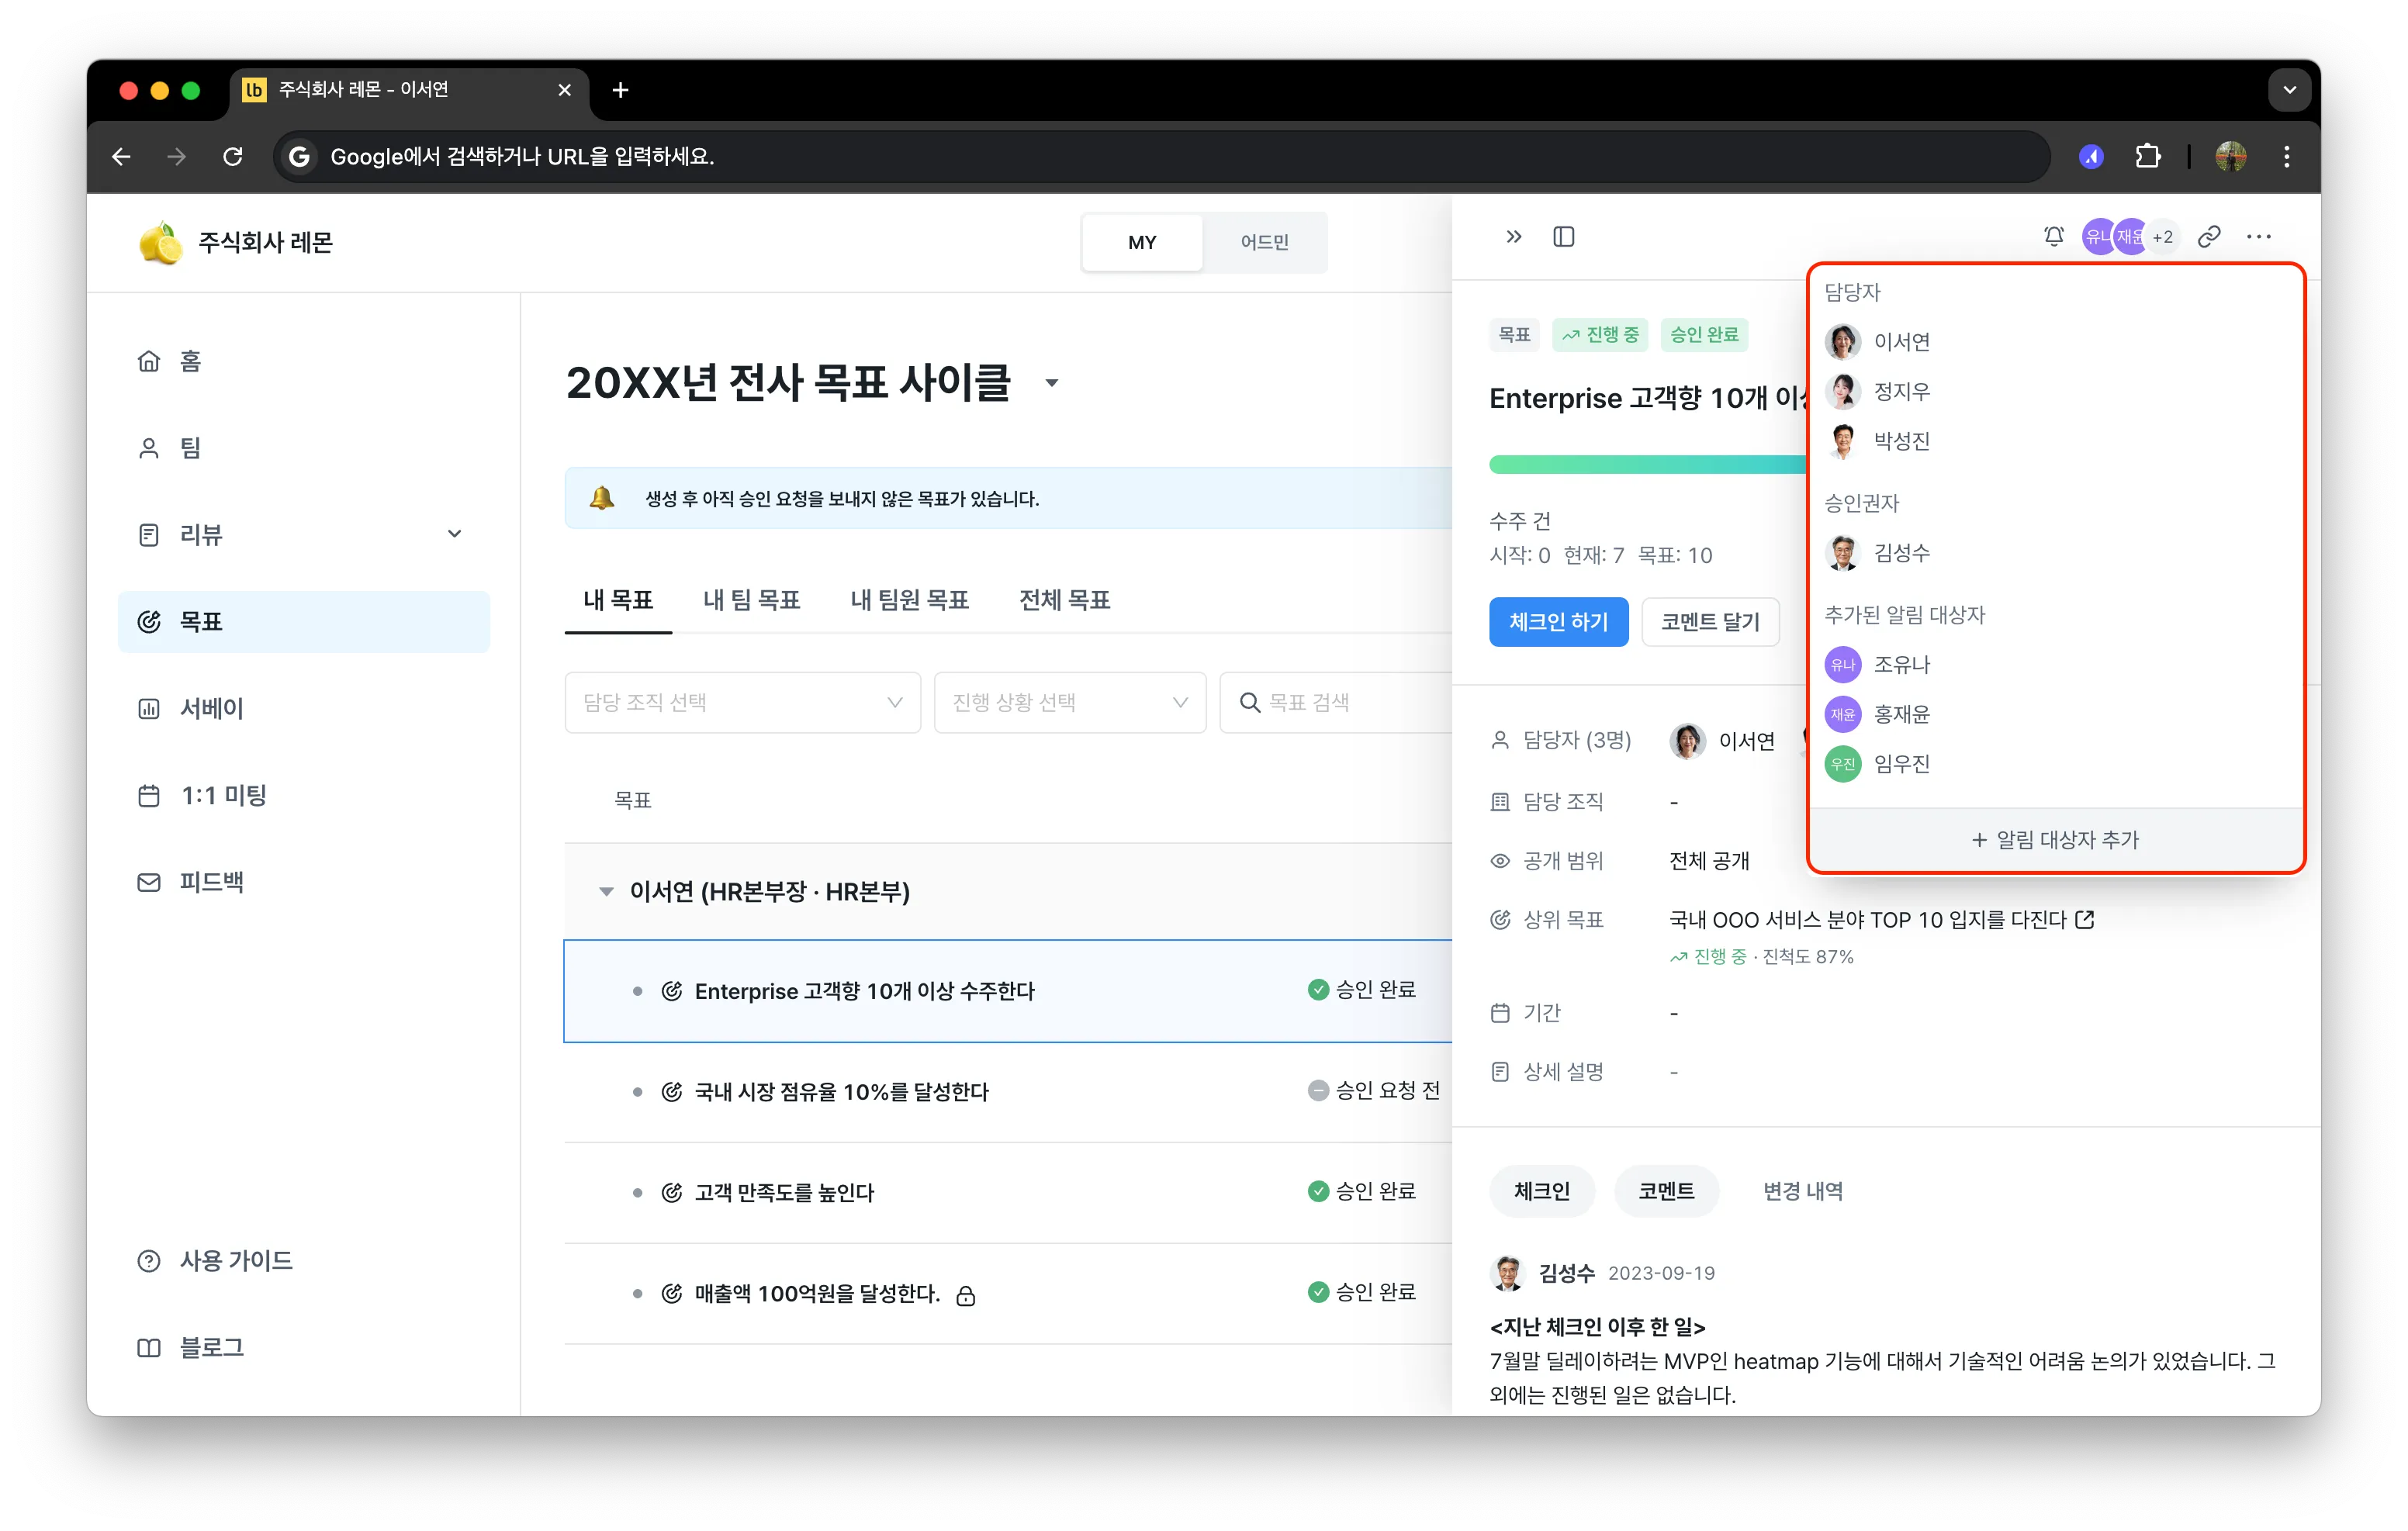Select the 전체 목표 tab
This screenshot has height=1531, width=2408.
click(x=1064, y=599)
